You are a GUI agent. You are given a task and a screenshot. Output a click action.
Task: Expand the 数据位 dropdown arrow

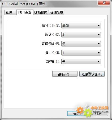pyautogui.click(x=98, y=35)
